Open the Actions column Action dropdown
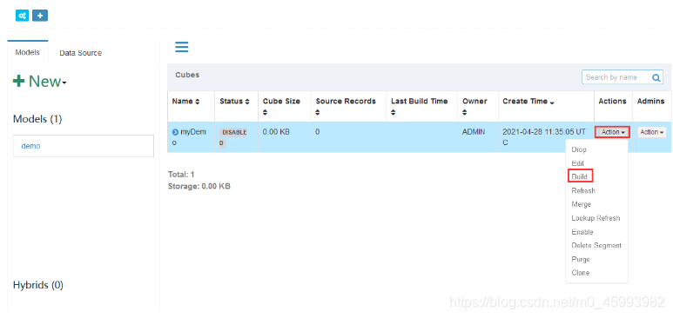The image size is (673, 318). coord(612,132)
